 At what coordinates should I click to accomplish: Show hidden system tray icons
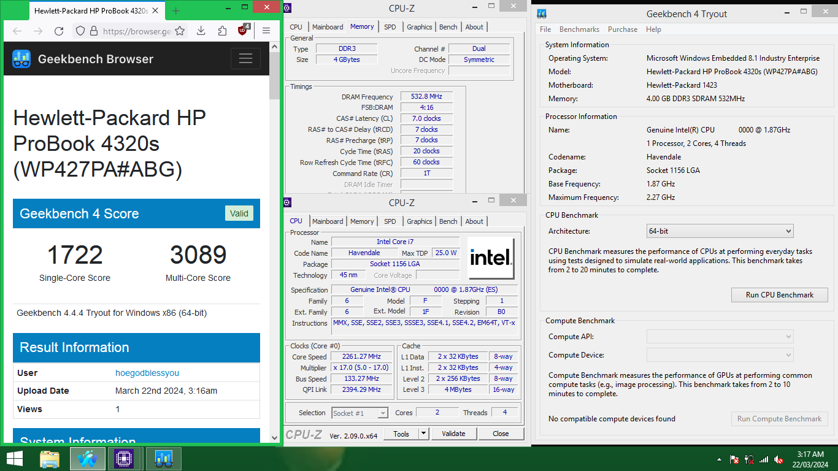[719, 459]
